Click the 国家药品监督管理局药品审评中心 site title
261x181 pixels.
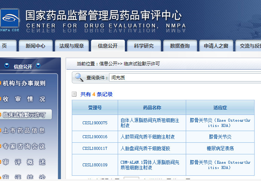pos(103,15)
